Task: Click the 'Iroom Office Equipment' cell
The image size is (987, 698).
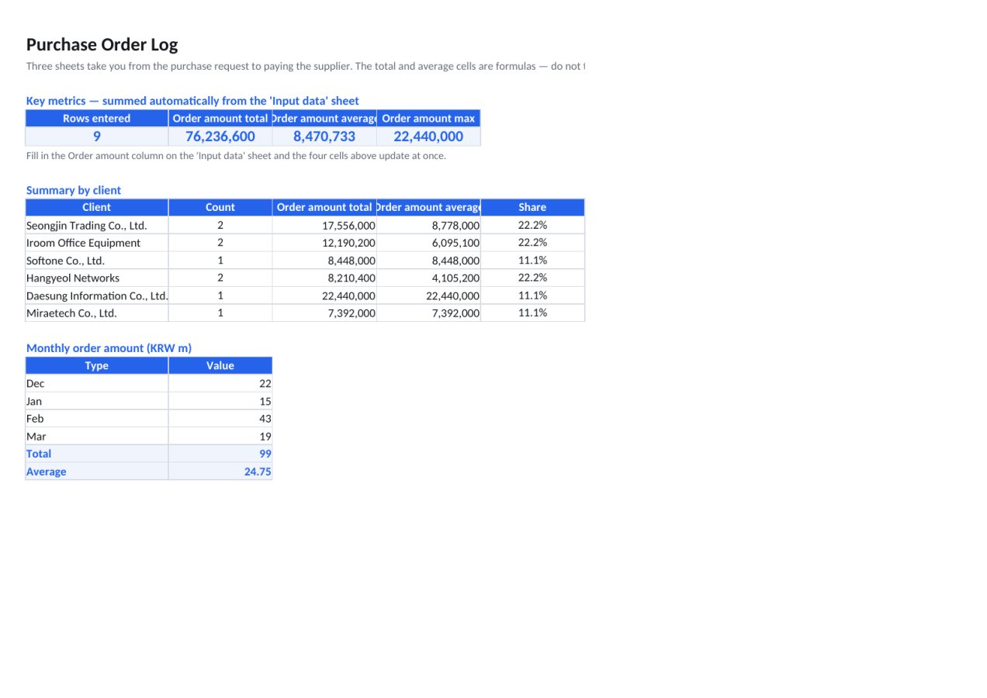Action: 97,243
